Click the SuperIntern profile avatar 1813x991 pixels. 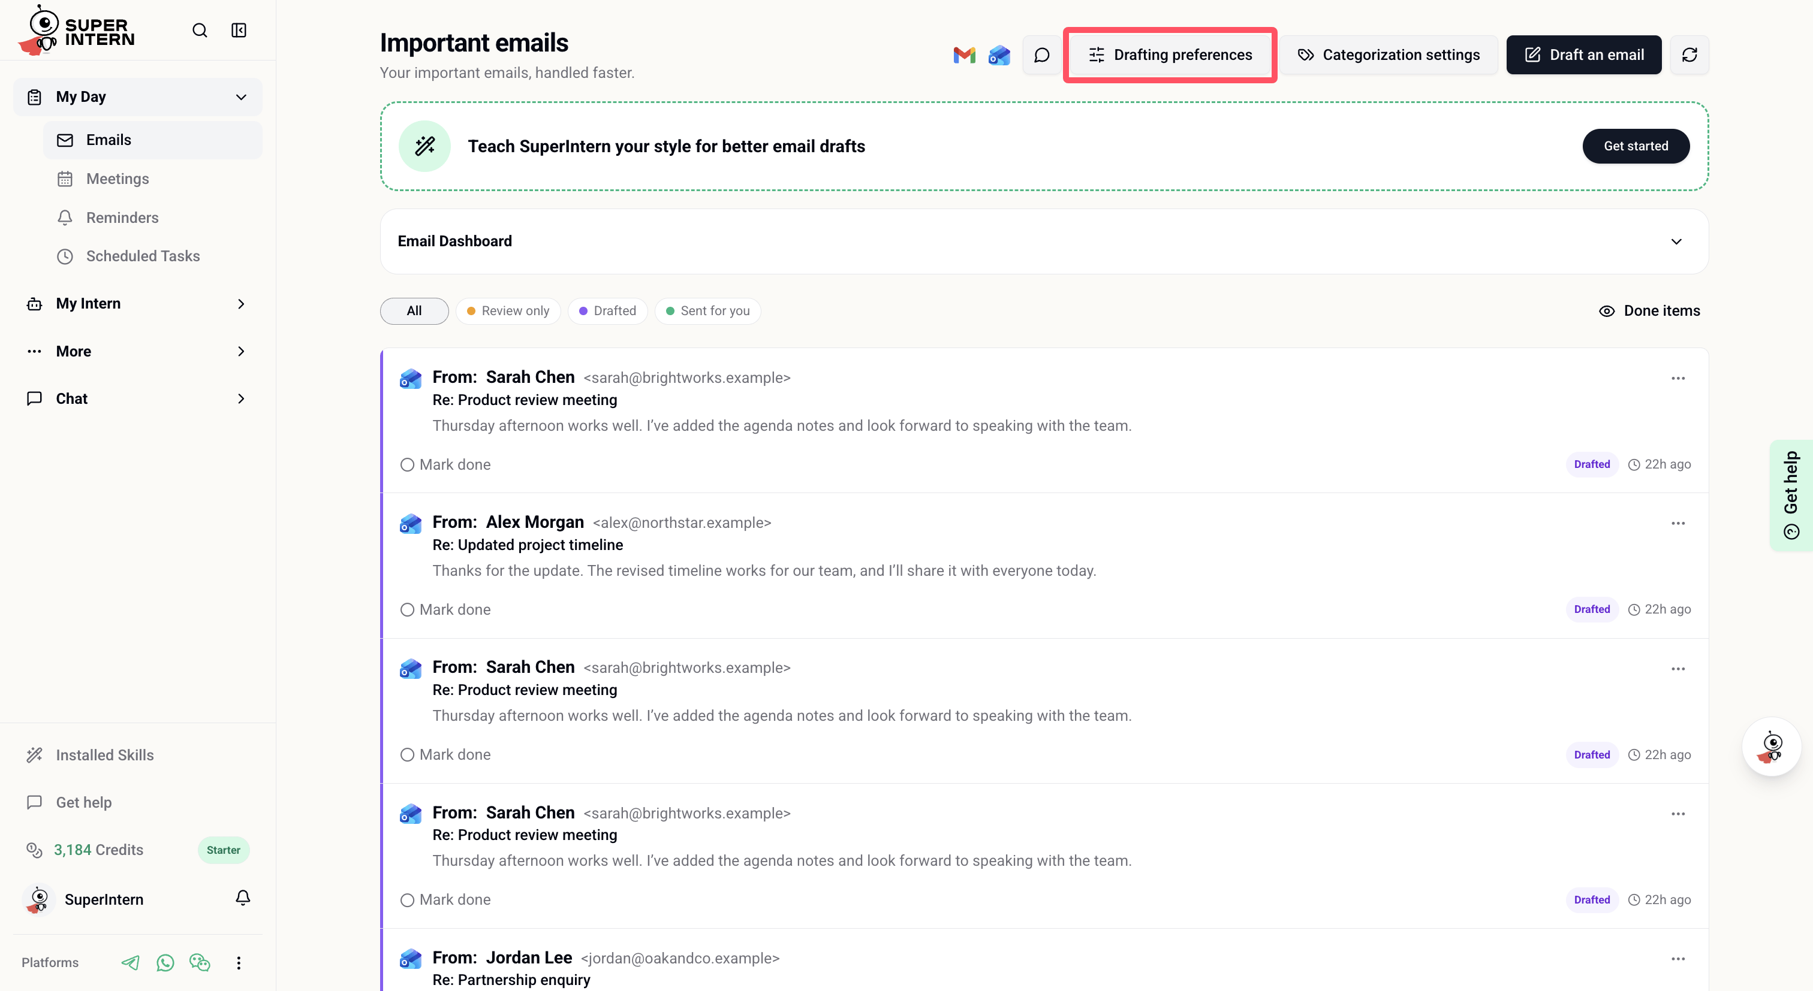click(39, 899)
